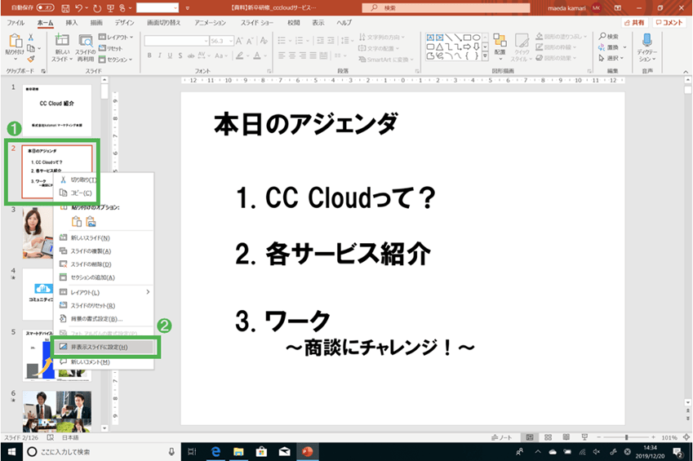Click the text highlight color swatch

pyautogui.click(x=239, y=55)
